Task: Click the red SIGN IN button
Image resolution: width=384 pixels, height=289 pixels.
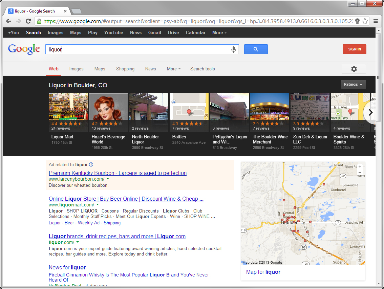Action: [x=354, y=49]
